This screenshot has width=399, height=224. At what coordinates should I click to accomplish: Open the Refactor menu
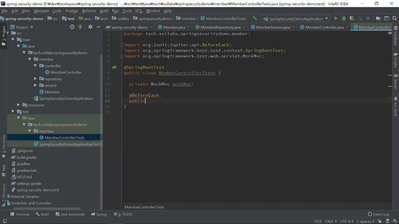pos(89,11)
